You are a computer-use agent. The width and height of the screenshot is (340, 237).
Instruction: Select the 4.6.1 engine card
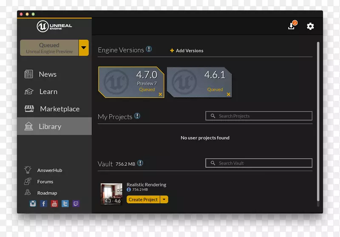tap(199, 82)
